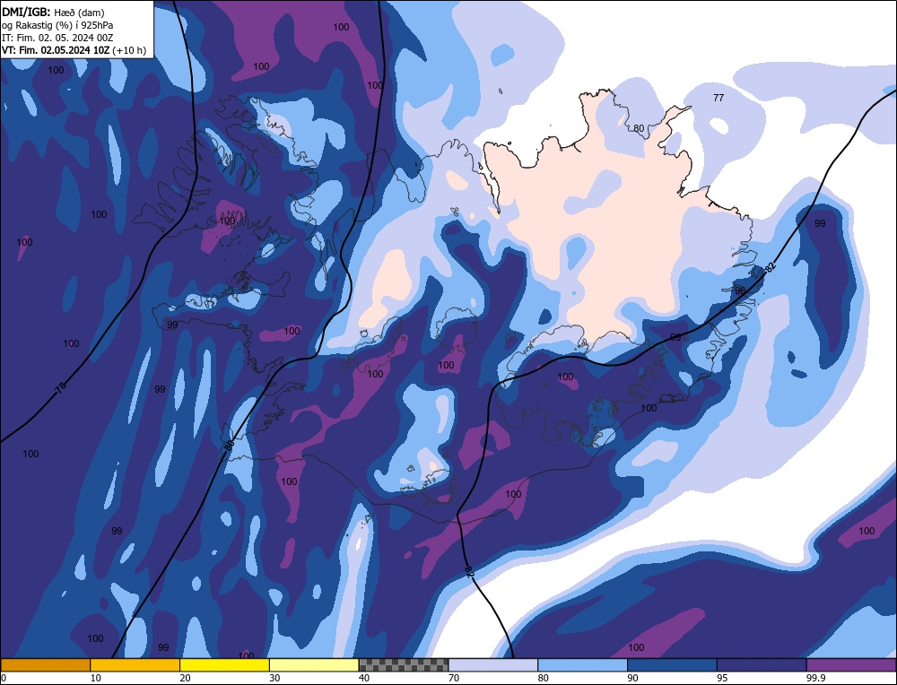Click the purple legend swatch above 99.9

point(851,665)
